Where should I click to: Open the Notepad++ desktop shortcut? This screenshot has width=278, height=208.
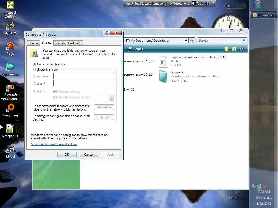coord(10,131)
